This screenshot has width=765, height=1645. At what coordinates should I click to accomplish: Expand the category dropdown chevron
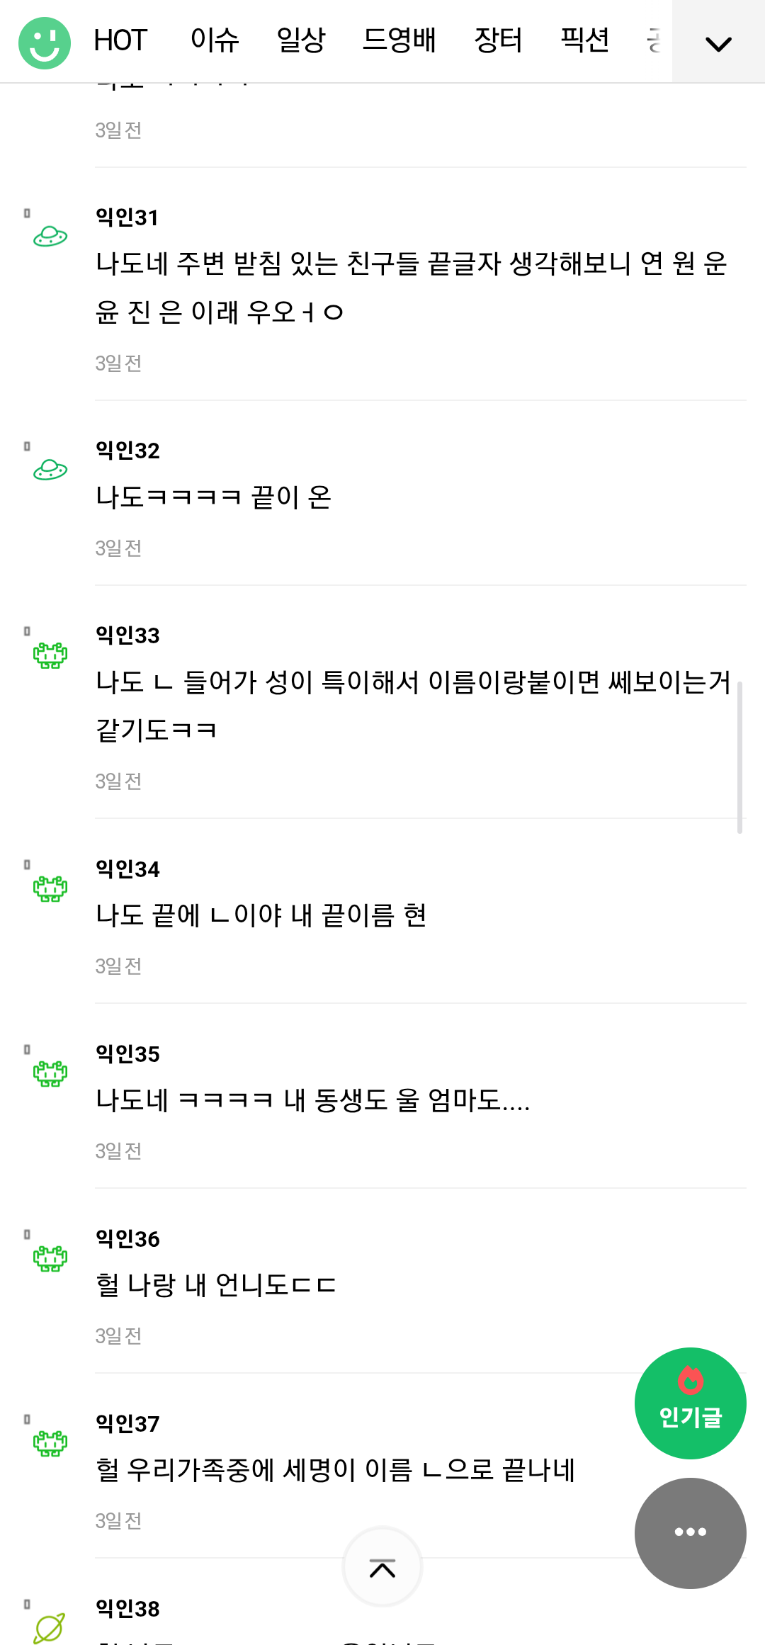coord(718,44)
